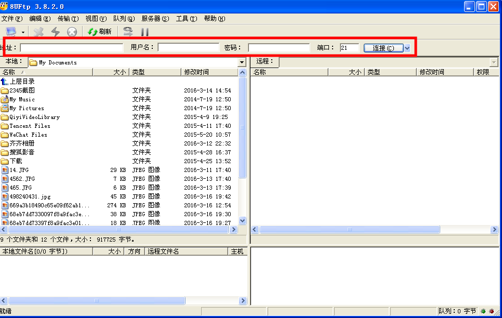Sort remote files by 权限 column
The height and width of the screenshot is (318, 502).
[x=486, y=72]
